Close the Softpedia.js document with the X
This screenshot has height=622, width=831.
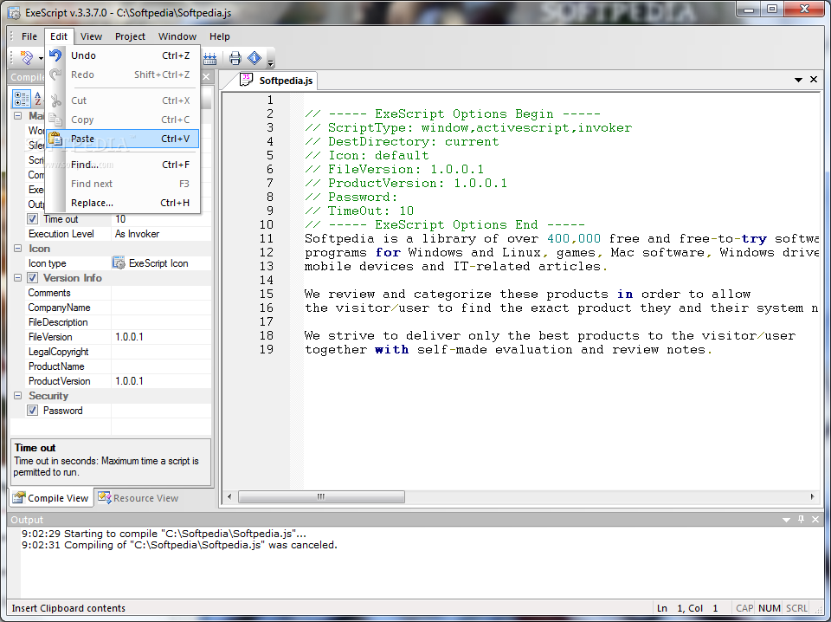click(x=814, y=80)
